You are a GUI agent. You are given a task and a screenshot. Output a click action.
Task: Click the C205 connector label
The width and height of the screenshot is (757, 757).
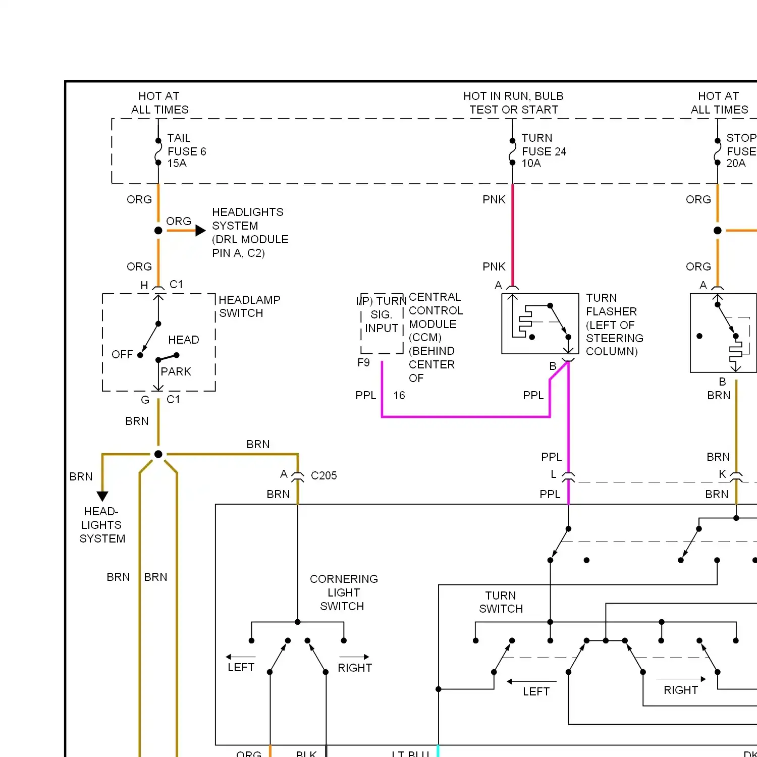[x=324, y=476]
